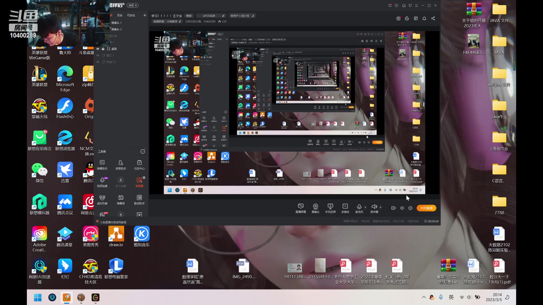
Task: Edit 英雄联盟-大神教学 category tag
Action: (167, 21)
